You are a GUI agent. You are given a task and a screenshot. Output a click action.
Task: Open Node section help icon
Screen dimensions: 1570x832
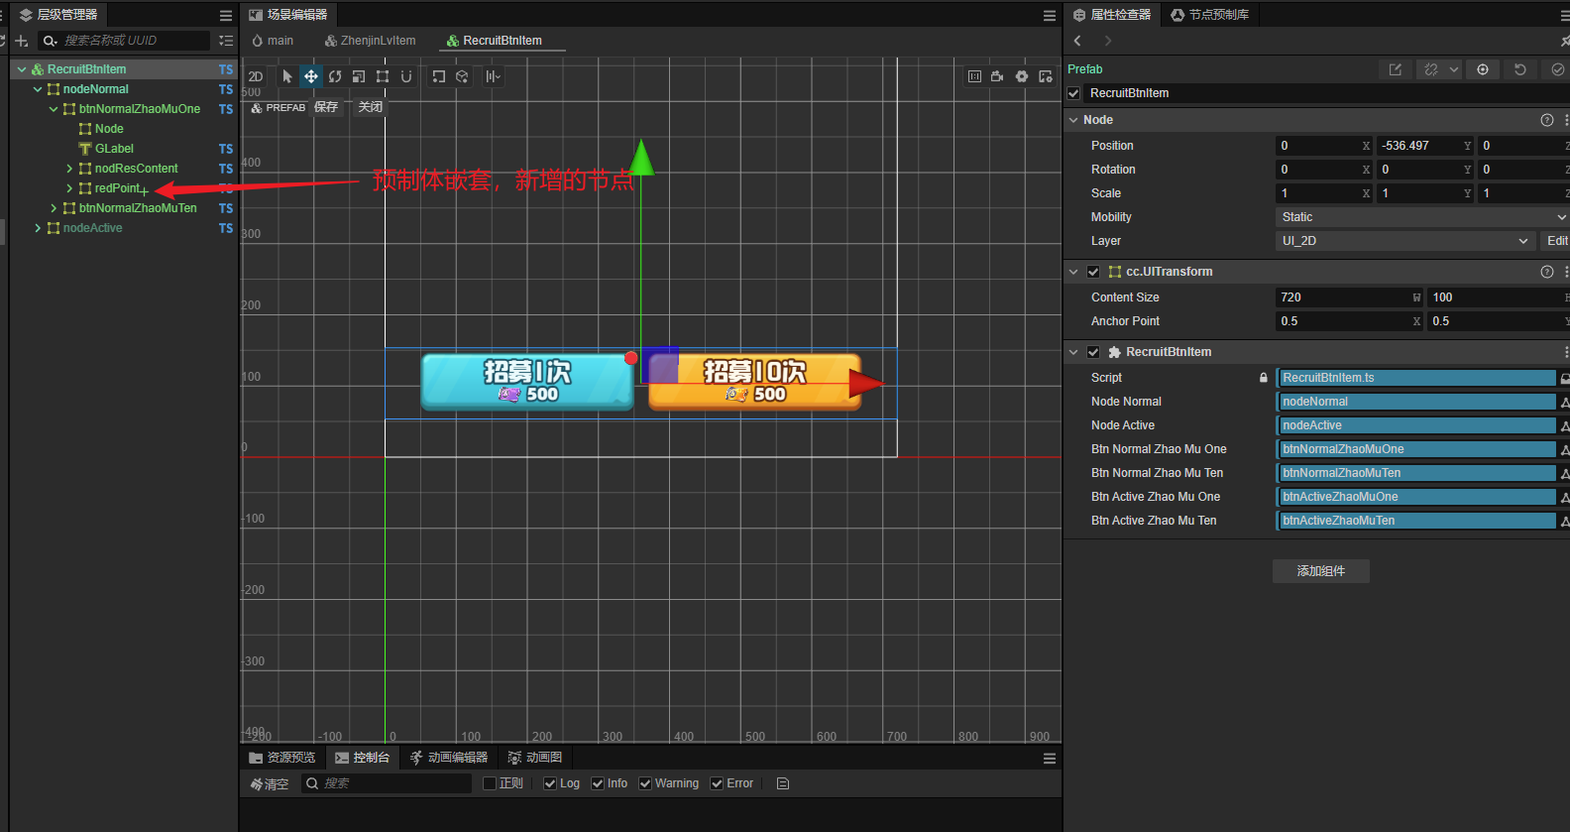click(1547, 120)
